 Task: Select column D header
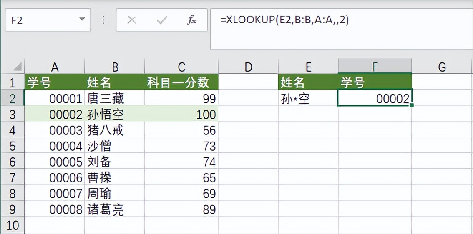[248, 67]
